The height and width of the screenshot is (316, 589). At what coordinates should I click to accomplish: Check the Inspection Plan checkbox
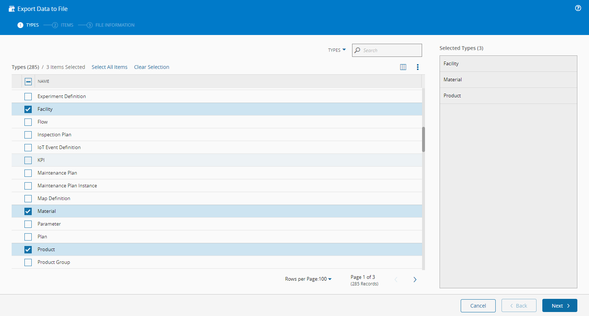(28, 135)
